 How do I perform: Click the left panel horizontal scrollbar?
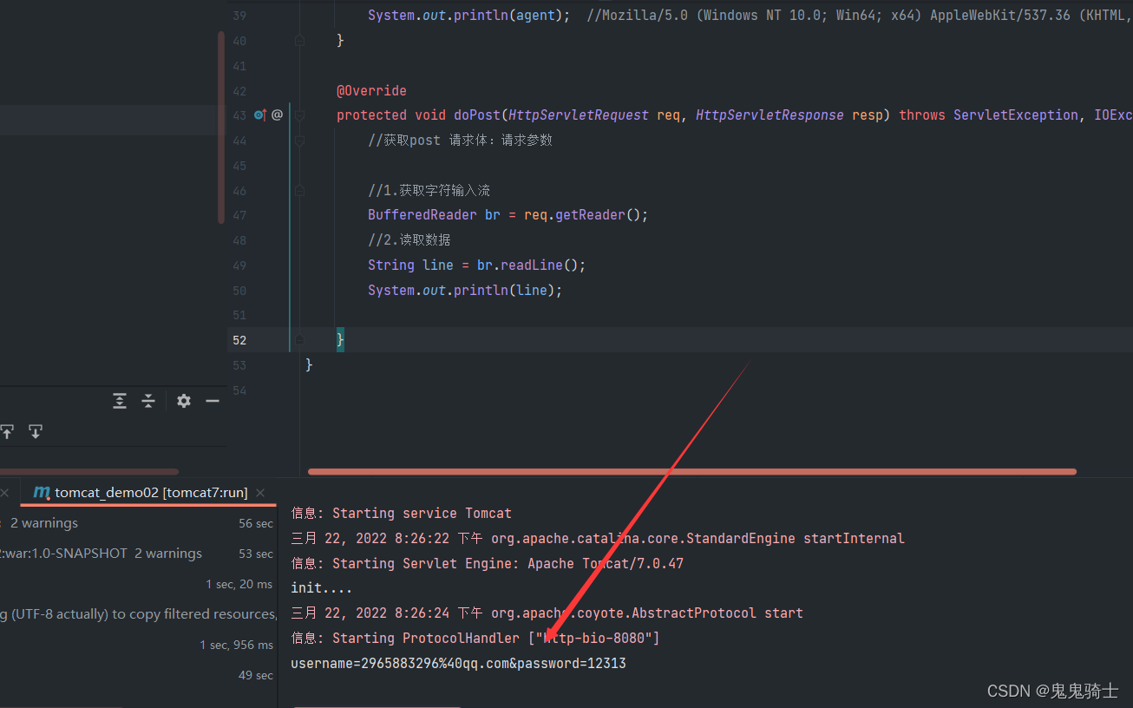[89, 472]
